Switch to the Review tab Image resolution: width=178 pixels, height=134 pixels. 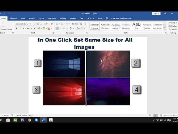[73, 19]
